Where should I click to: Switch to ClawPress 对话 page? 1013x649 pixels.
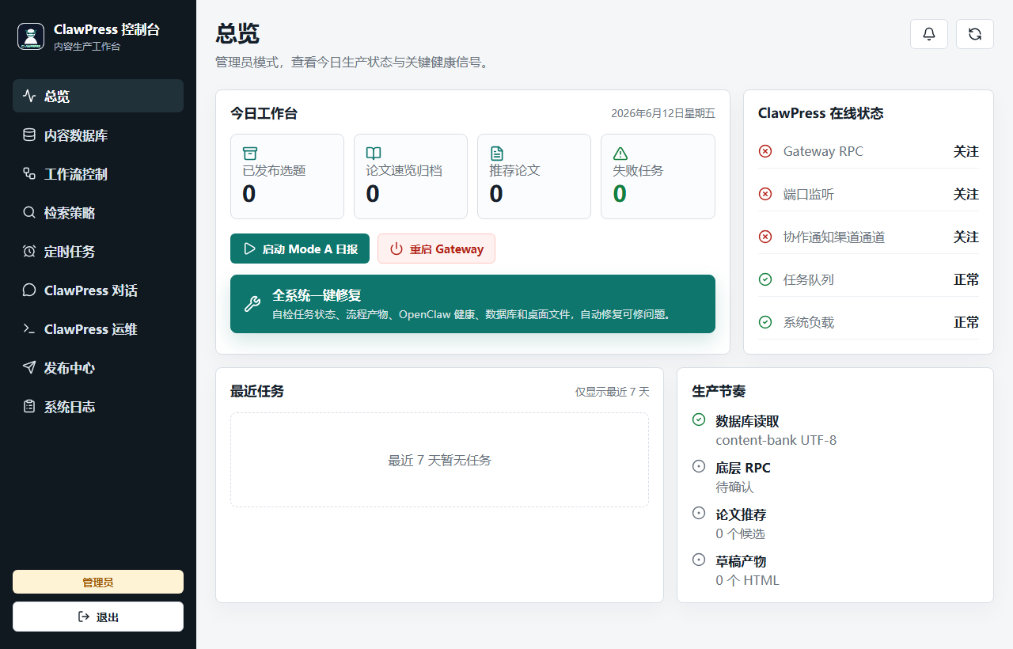(x=98, y=290)
